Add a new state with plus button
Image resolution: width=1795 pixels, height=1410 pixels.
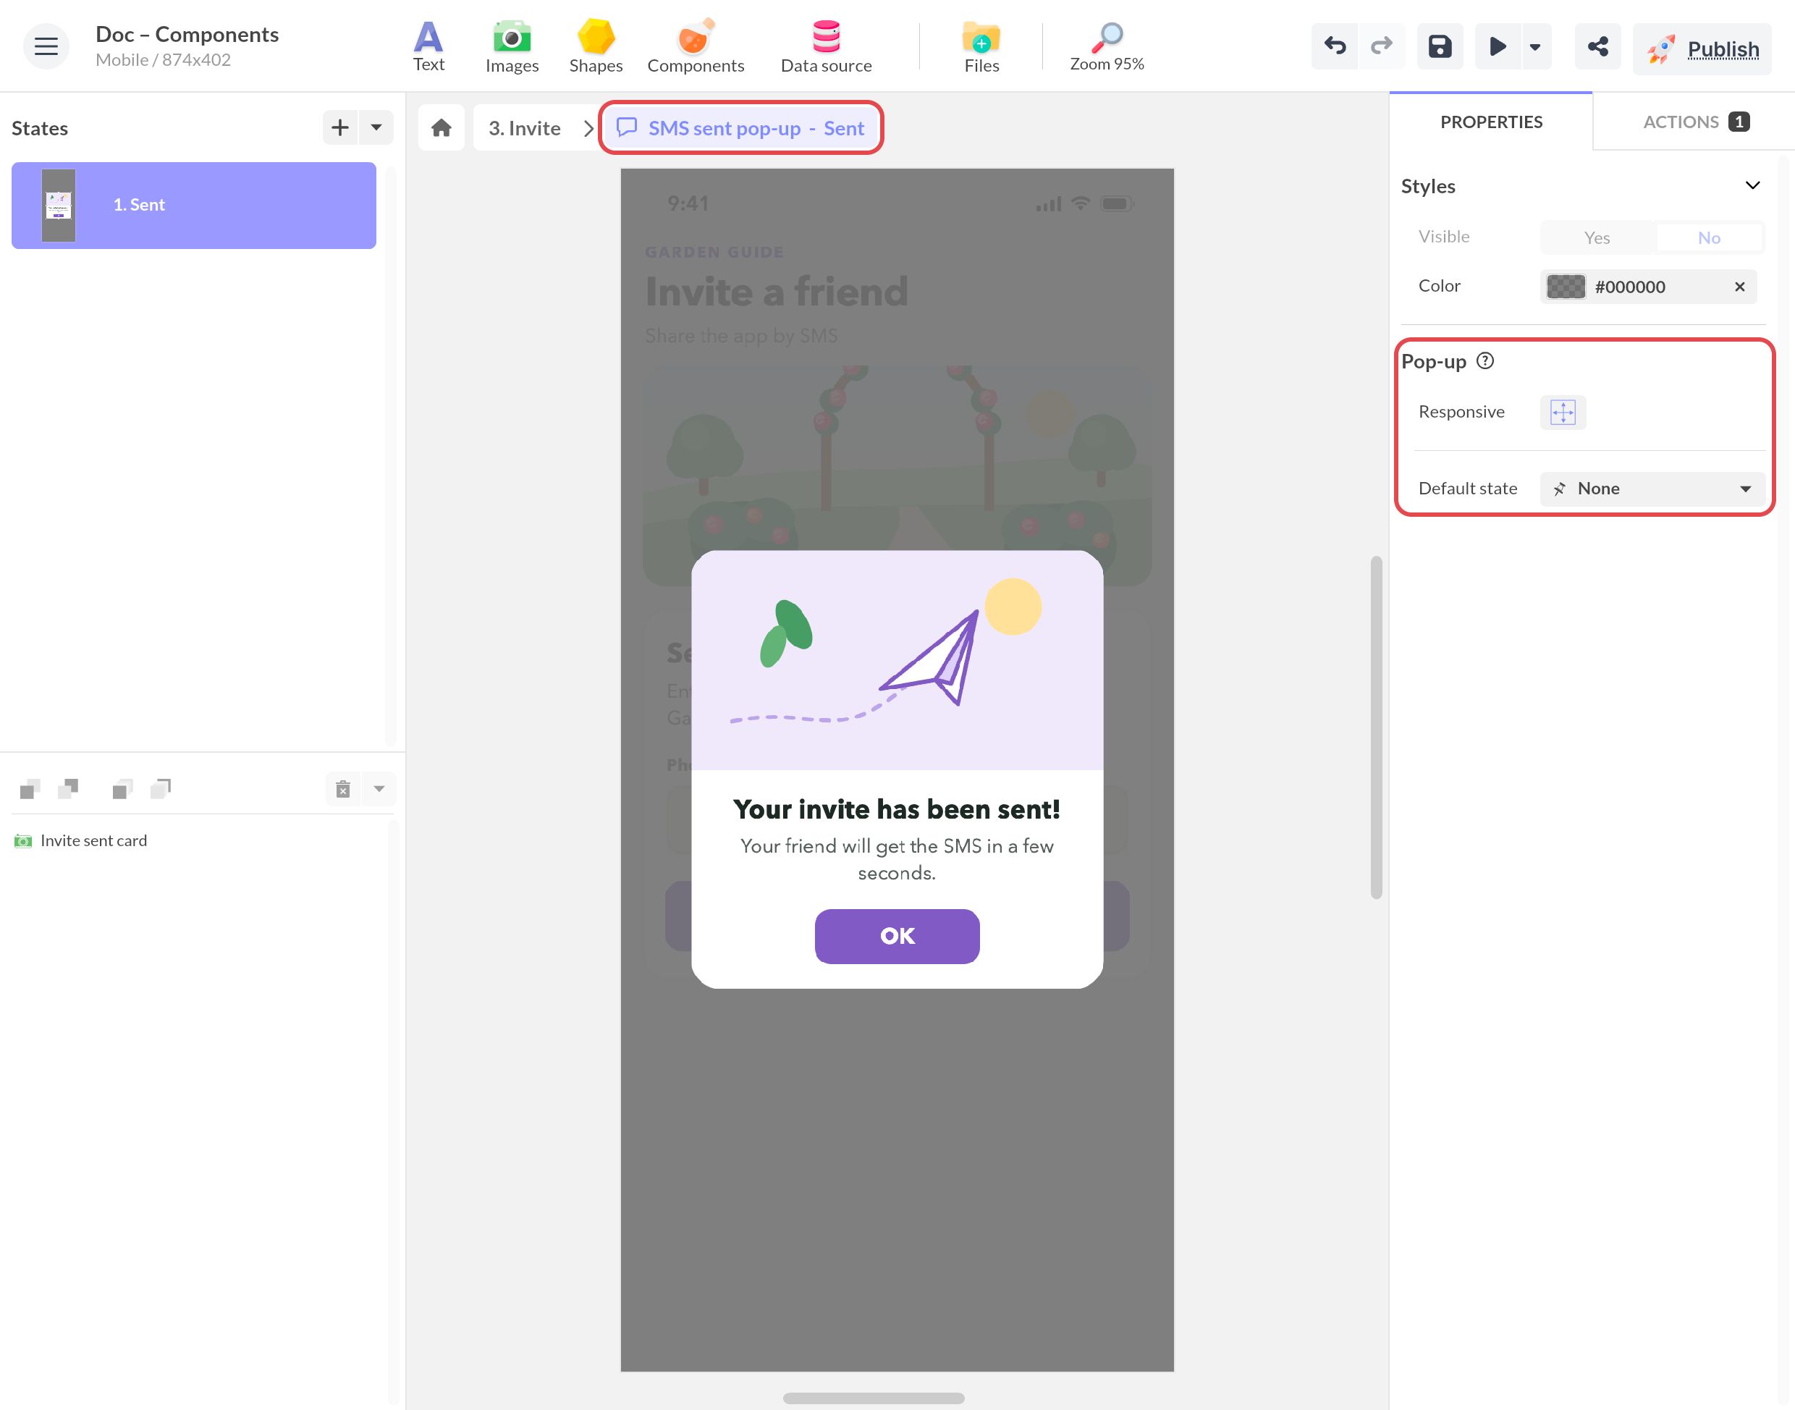(340, 127)
